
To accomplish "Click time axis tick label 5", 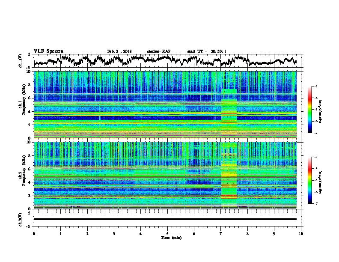I will click(167, 234).
